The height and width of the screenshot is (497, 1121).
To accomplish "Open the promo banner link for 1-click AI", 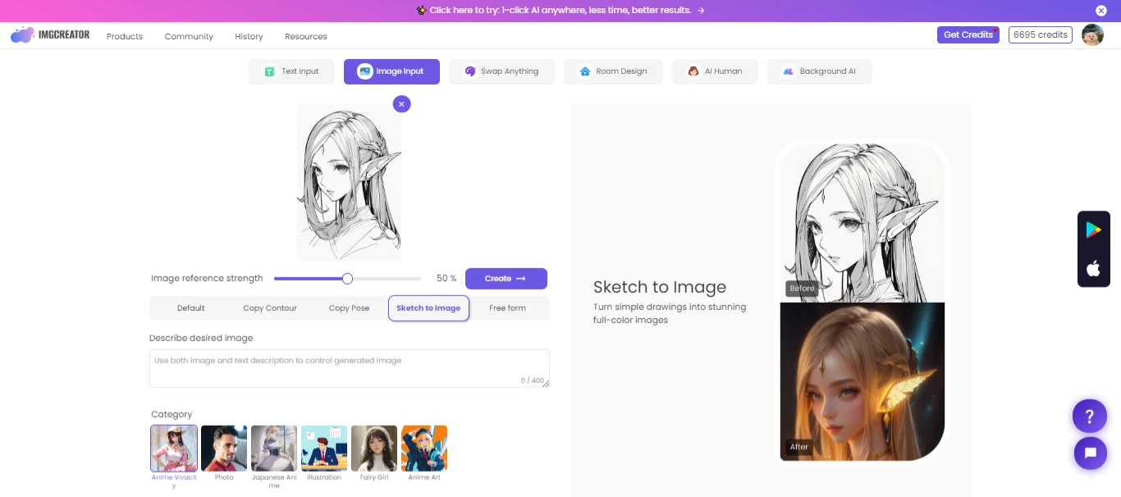I will (x=560, y=11).
